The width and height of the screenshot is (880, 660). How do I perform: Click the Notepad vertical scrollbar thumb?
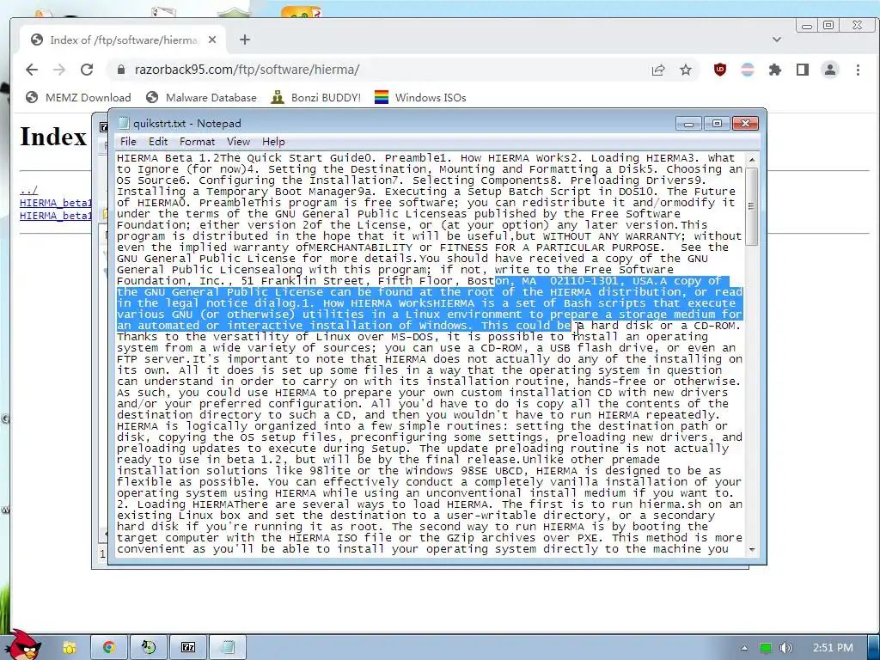pos(752,205)
